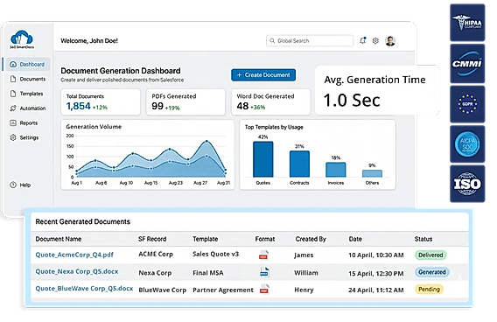Click the Quotes bar in Top Templates chart
The width and height of the screenshot is (497, 322).
262,159
